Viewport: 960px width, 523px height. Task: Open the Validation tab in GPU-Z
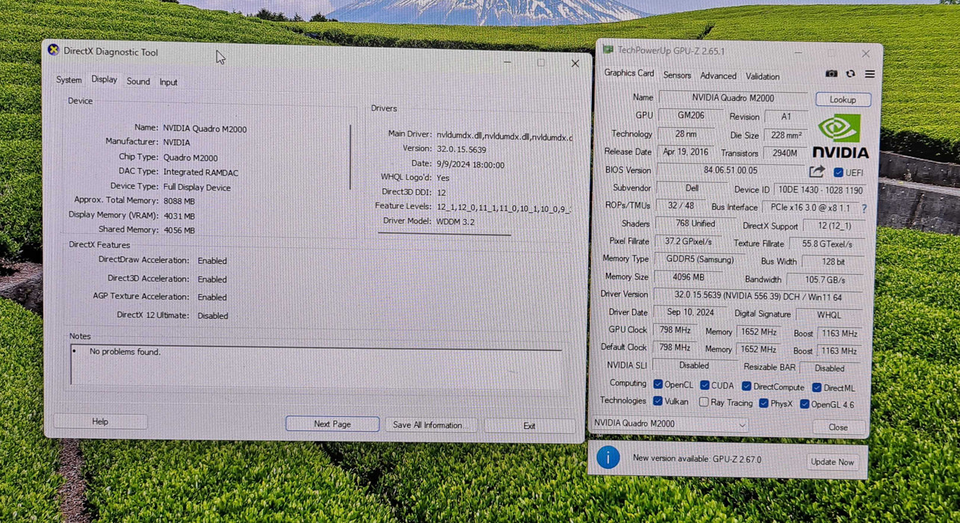click(x=762, y=77)
